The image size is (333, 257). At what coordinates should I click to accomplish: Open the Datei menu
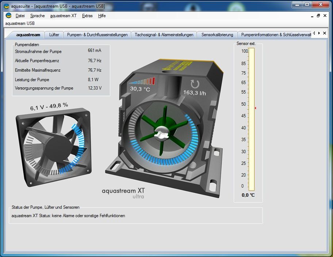[x=20, y=16]
